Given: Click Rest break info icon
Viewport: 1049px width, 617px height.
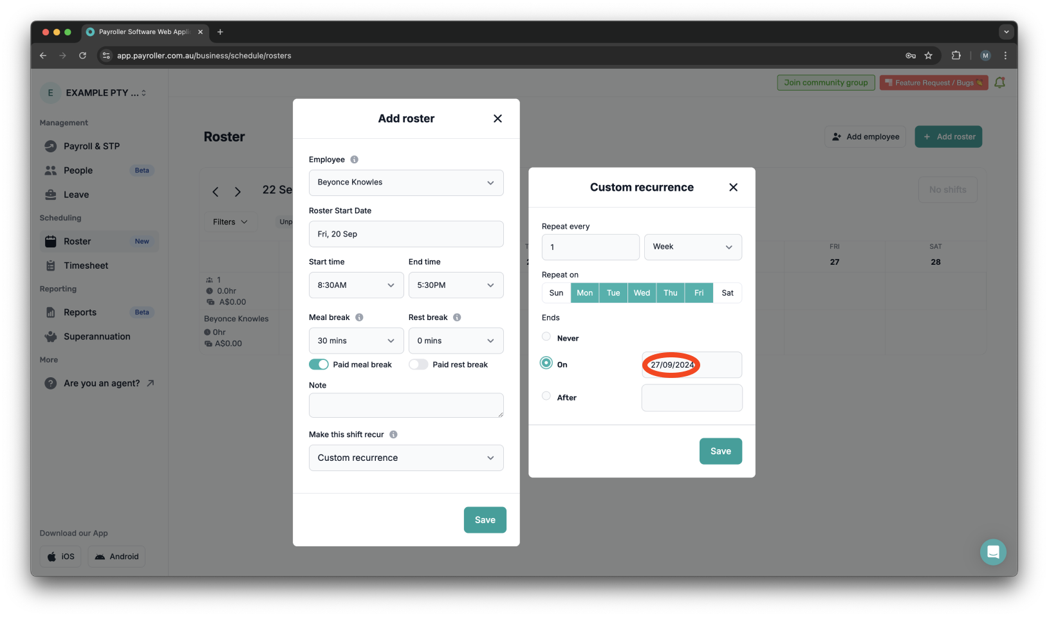Looking at the screenshot, I should pos(457,317).
